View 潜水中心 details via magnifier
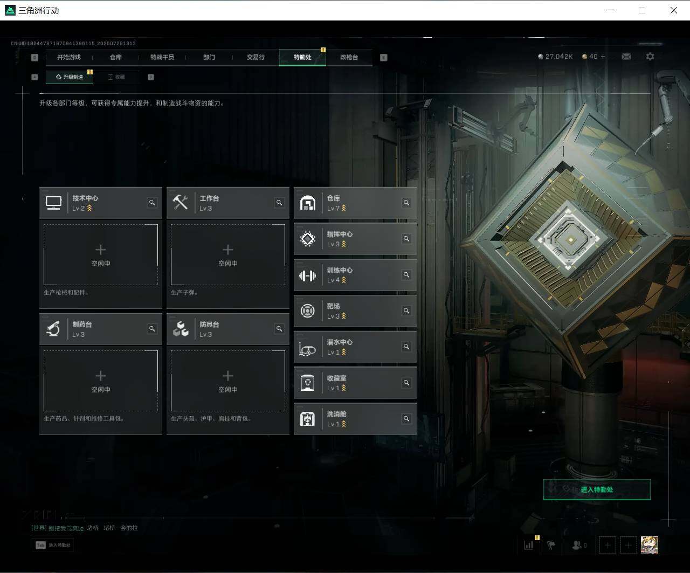The width and height of the screenshot is (690, 573). pos(406,347)
